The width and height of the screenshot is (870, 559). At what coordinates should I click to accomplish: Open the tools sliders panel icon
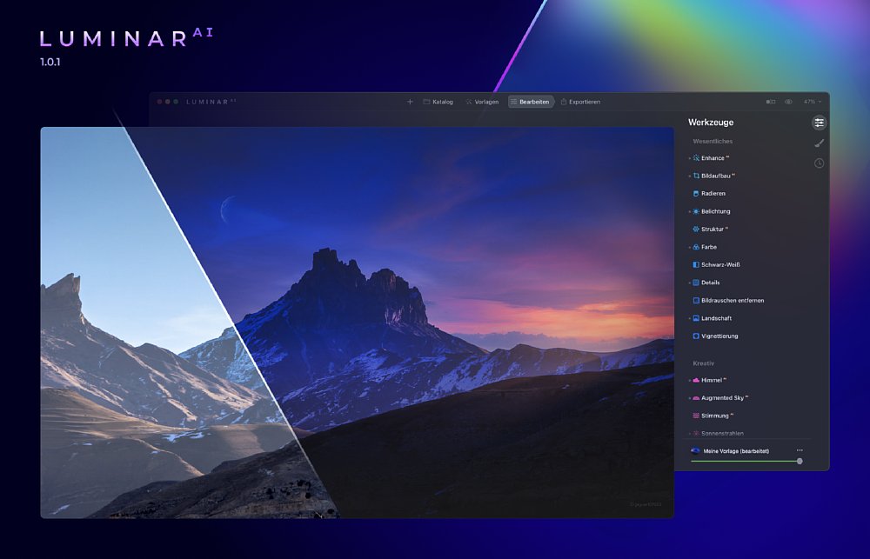coord(819,123)
